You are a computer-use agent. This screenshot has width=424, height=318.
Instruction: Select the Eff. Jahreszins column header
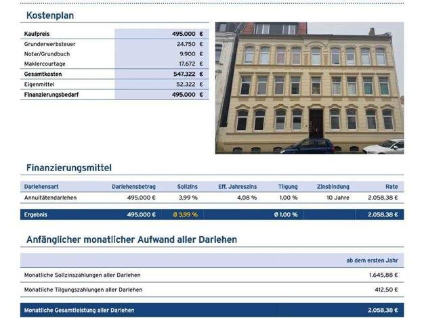click(237, 186)
